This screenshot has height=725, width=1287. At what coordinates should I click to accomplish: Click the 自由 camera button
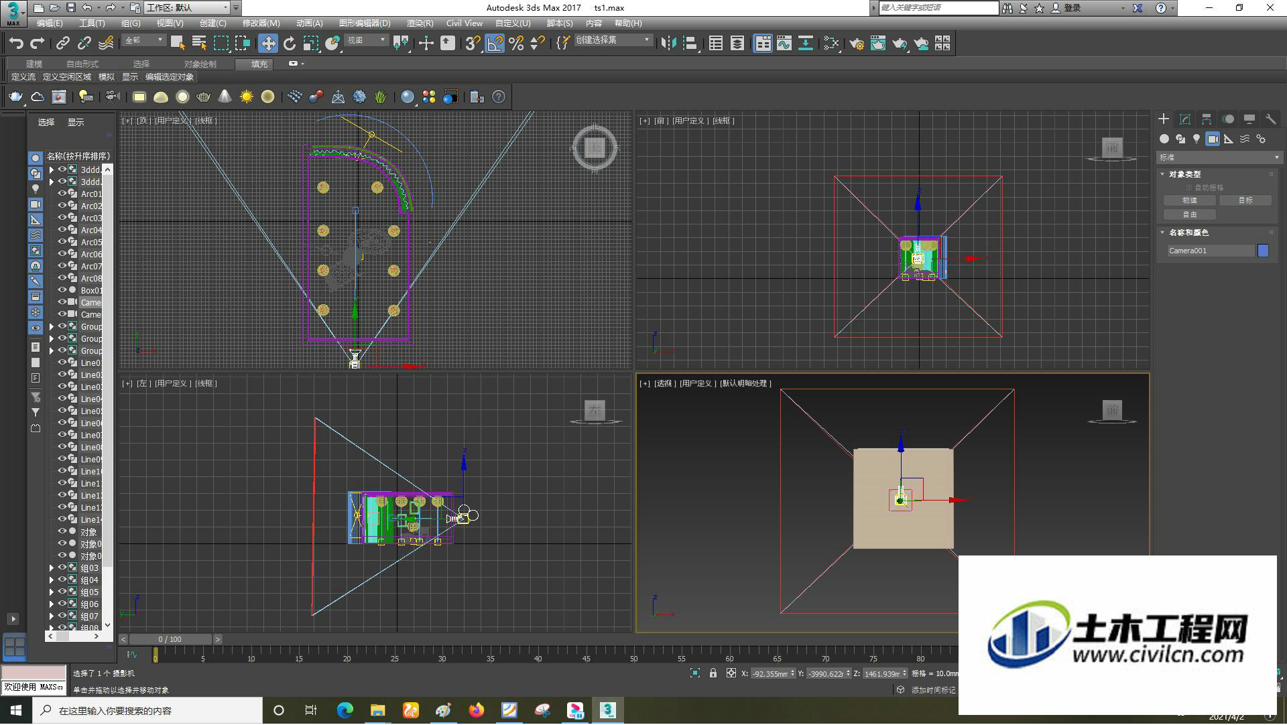[1190, 214]
